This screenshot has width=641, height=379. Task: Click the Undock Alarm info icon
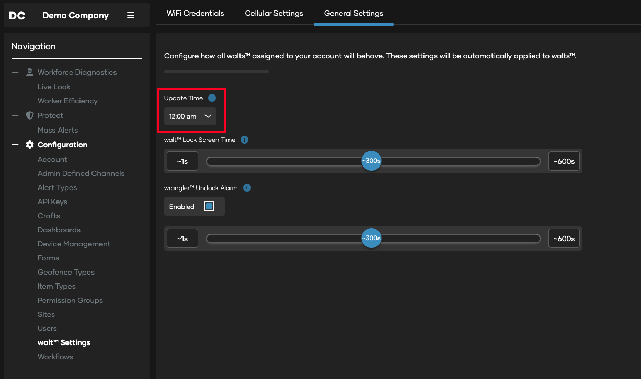[x=247, y=188]
